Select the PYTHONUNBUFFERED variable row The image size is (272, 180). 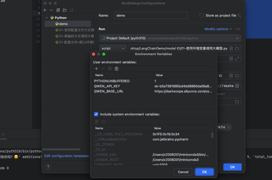(154, 81)
